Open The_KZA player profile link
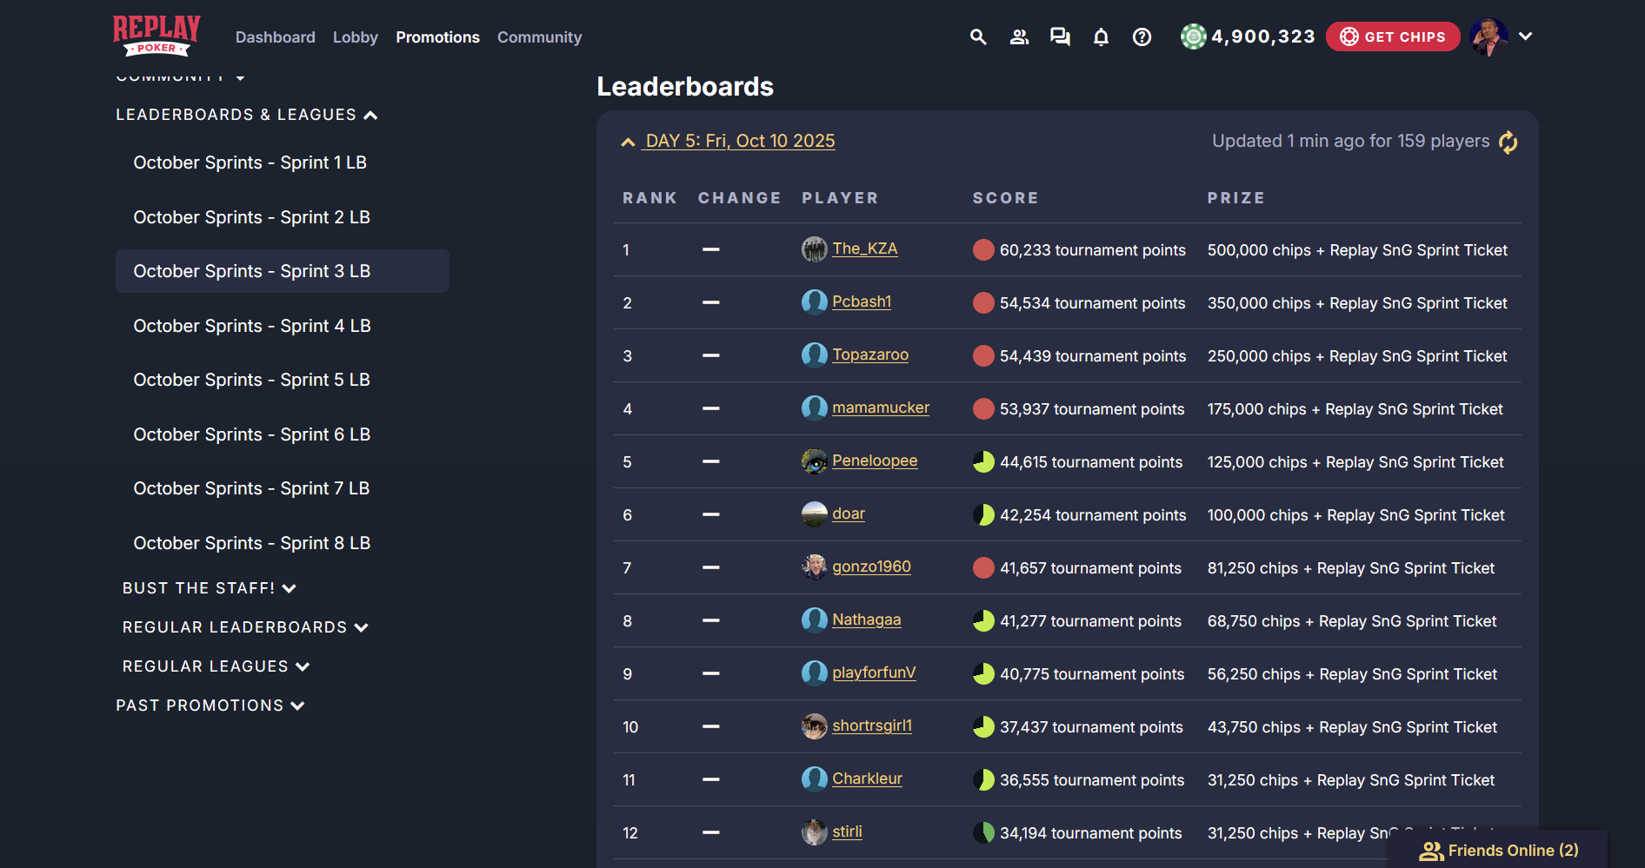1645x868 pixels. pyautogui.click(x=865, y=248)
